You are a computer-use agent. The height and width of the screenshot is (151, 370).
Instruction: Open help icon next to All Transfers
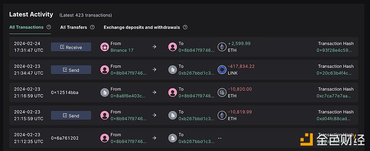click(92, 27)
